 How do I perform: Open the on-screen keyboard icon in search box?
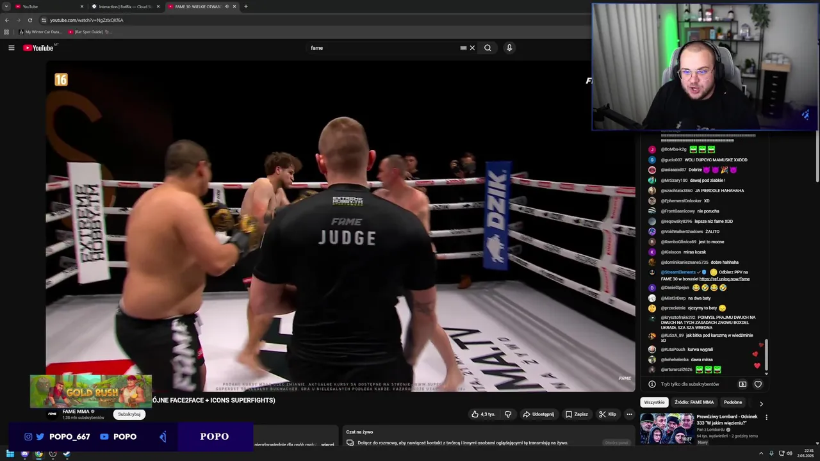pyautogui.click(x=463, y=48)
